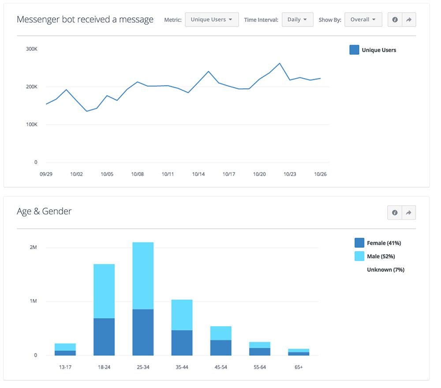Click the lowest dip on the line chart
This screenshot has width=441, height=388.
[86, 111]
